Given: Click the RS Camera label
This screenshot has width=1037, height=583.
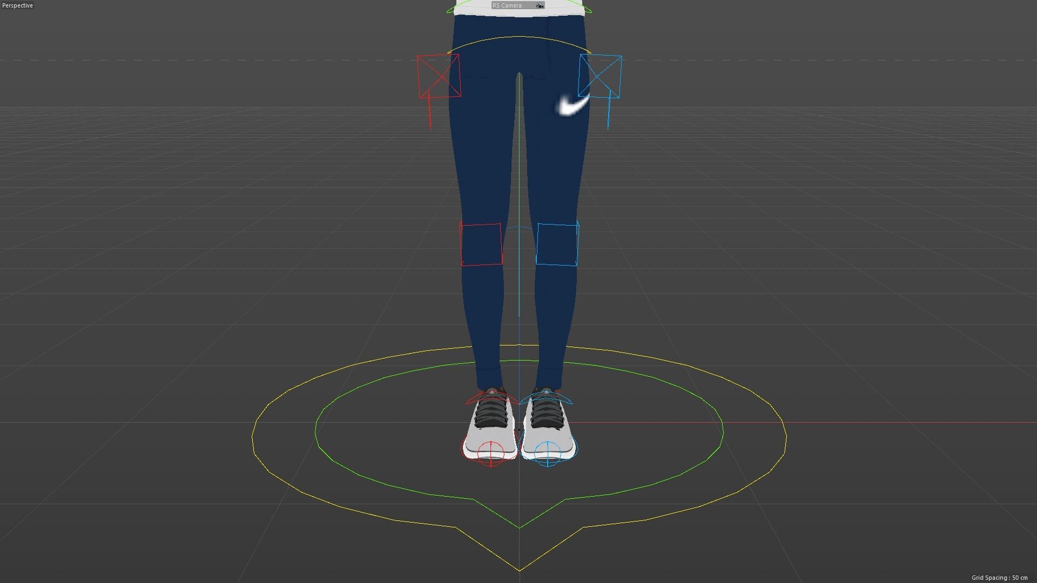Looking at the screenshot, I should click(507, 5).
